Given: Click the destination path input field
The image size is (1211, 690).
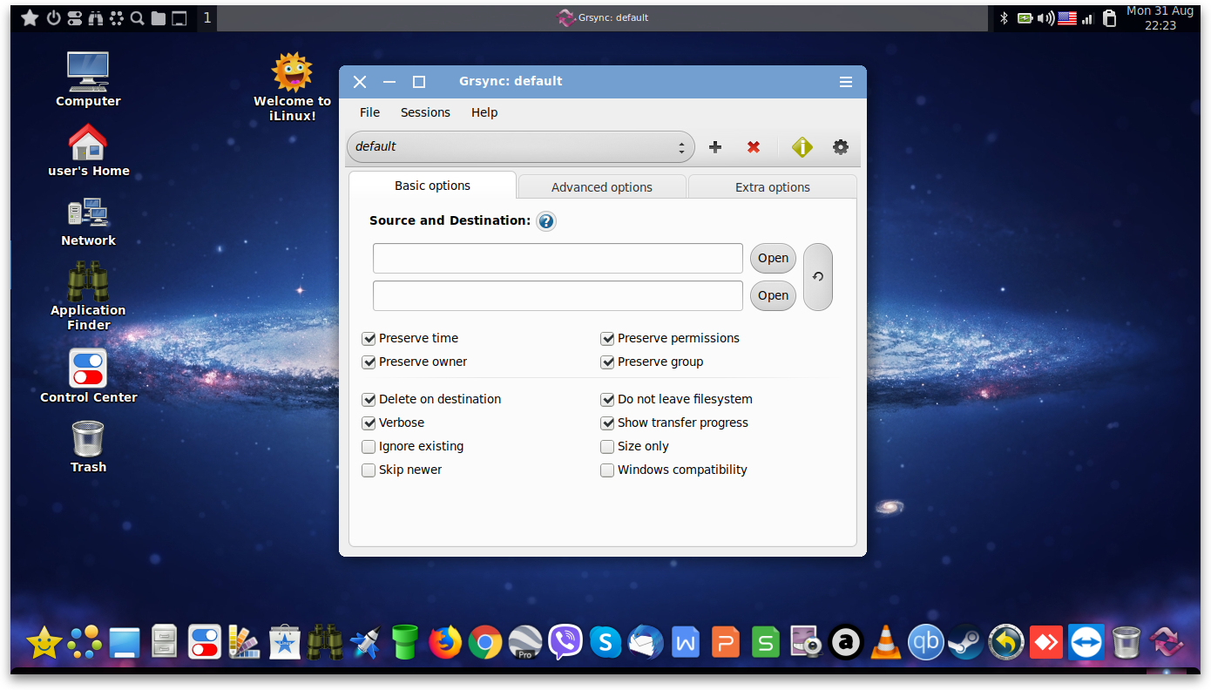Looking at the screenshot, I should coord(558,296).
